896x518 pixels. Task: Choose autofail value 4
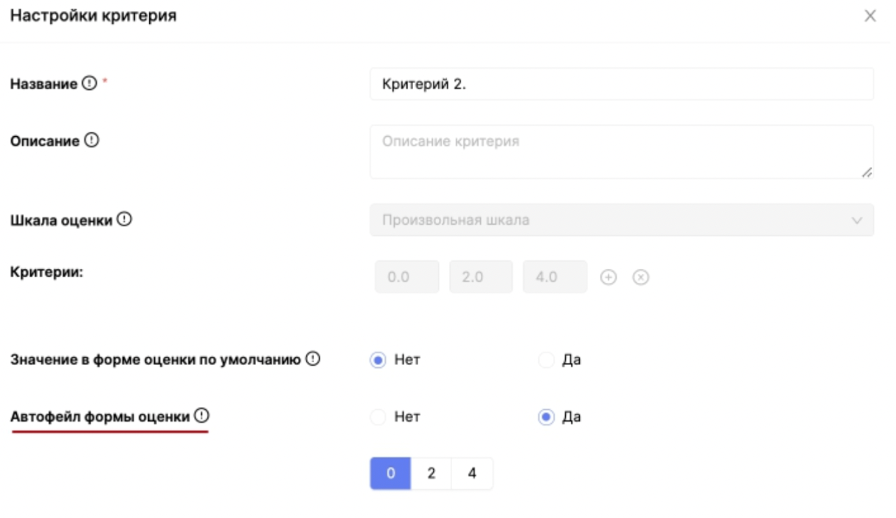coord(472,473)
